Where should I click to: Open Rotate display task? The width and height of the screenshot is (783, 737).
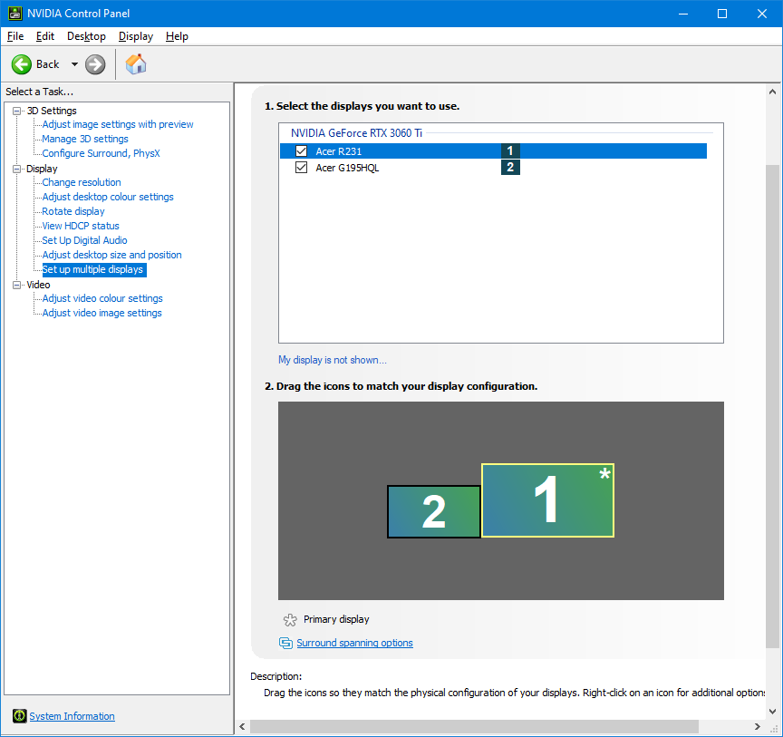click(73, 211)
